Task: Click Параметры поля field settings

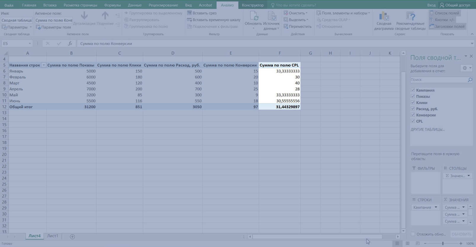Action: coord(53,27)
